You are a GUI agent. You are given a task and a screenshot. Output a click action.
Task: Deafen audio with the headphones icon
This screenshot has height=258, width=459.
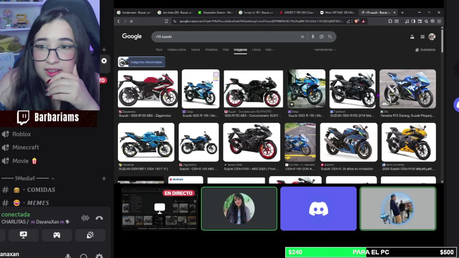[84, 256]
